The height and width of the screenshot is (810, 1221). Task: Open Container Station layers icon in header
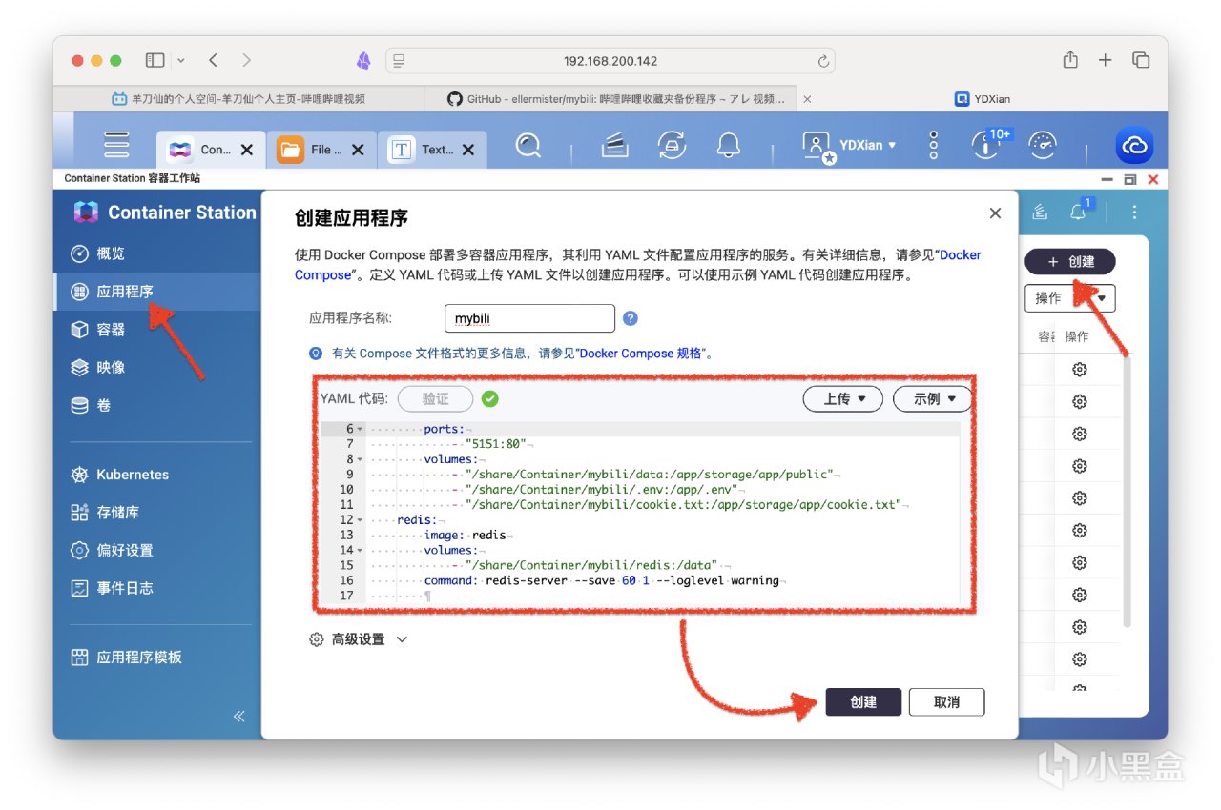pos(1041,212)
